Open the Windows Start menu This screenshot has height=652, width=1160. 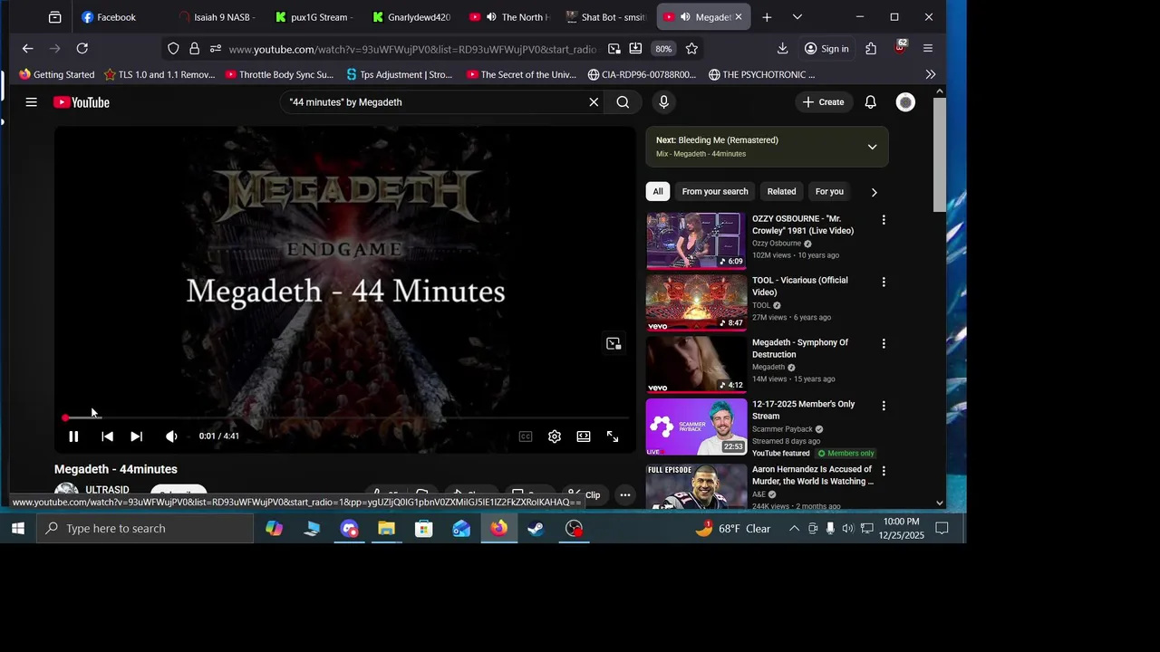point(17,529)
